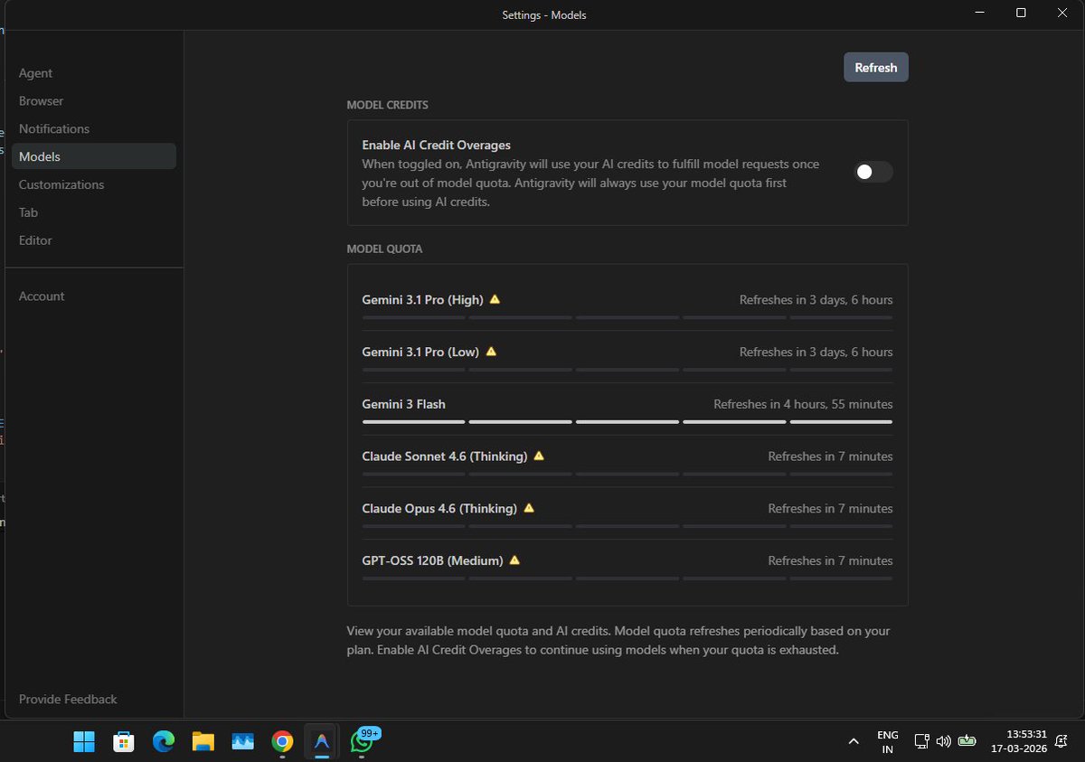Click the volume speaker icon in the tray

[x=944, y=742]
